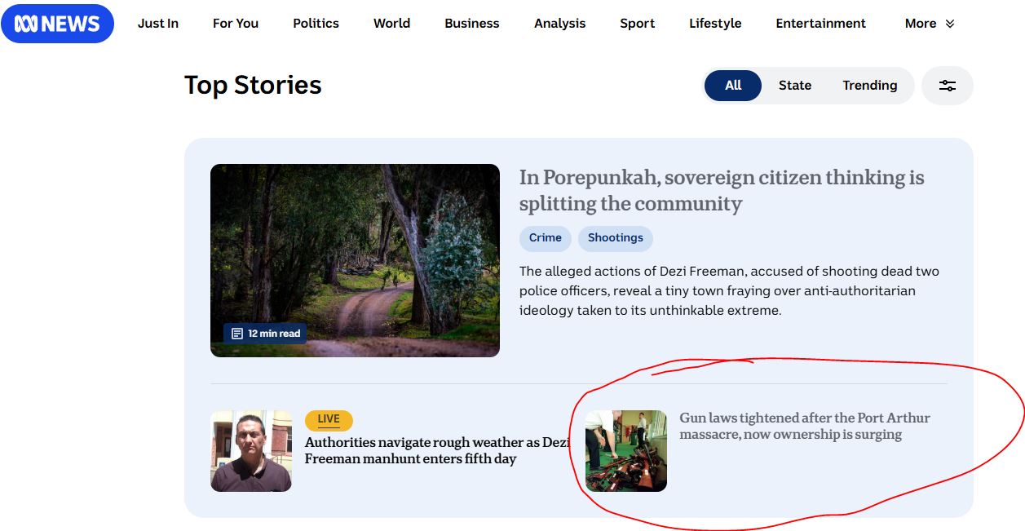Open the Just In section
1025x531 pixels.
[x=158, y=24]
